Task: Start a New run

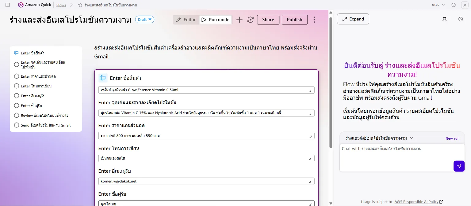Action: (x=453, y=138)
